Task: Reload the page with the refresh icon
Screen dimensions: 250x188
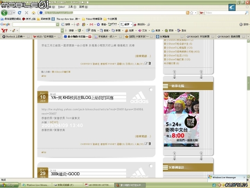Action: (20, 13)
